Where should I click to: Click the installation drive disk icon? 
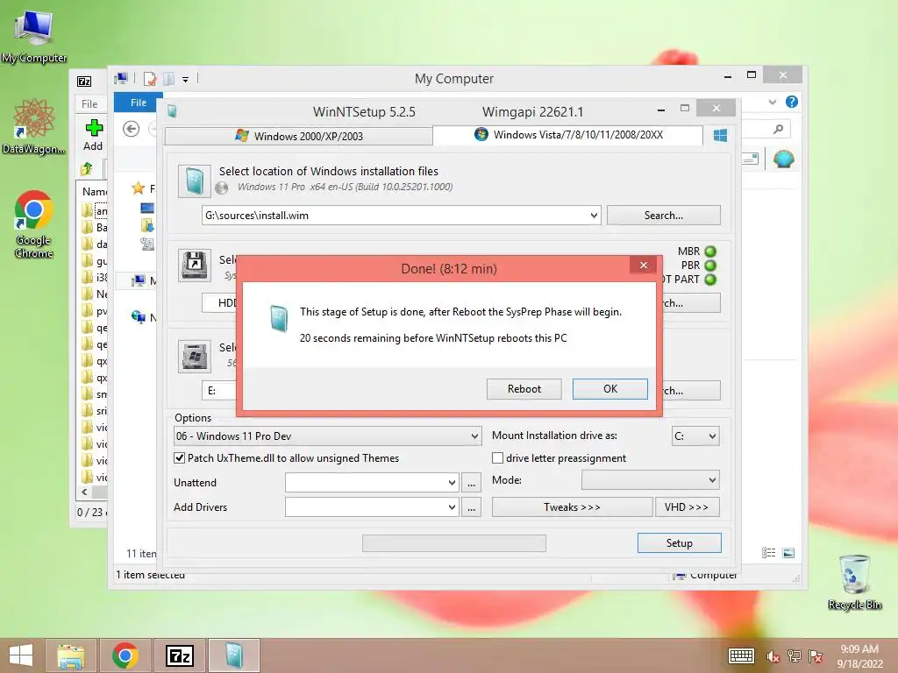pyautogui.click(x=194, y=357)
